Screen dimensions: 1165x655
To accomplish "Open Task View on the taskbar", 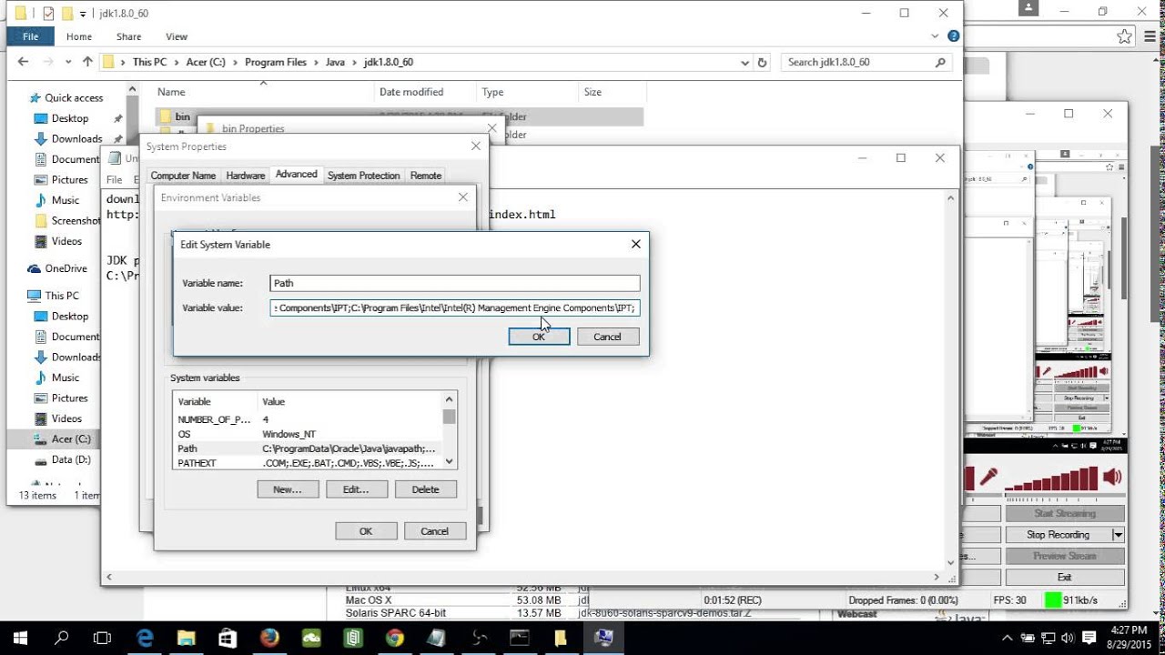I will pyautogui.click(x=103, y=638).
